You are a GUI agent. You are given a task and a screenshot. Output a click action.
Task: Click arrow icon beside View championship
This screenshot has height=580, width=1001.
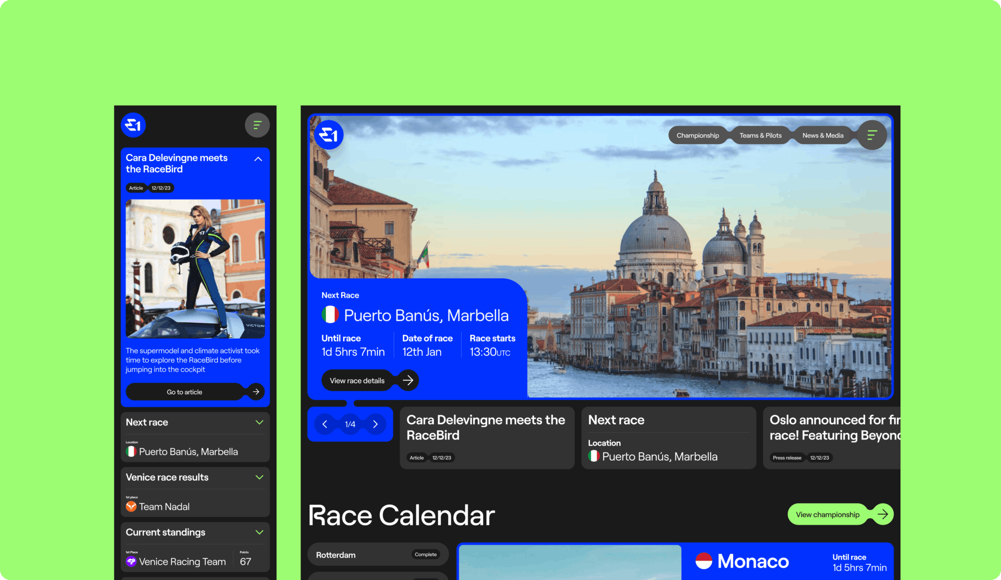click(883, 514)
